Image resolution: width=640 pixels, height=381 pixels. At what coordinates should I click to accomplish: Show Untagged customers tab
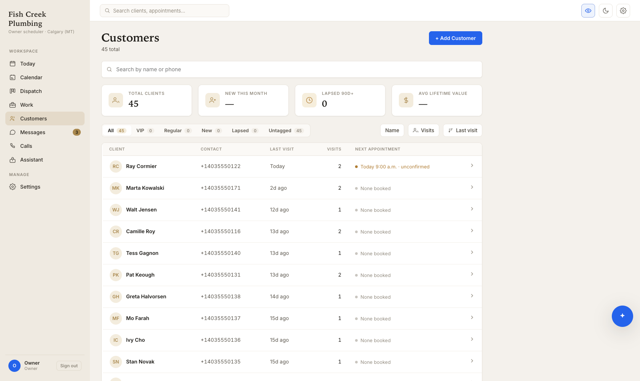[x=286, y=131]
